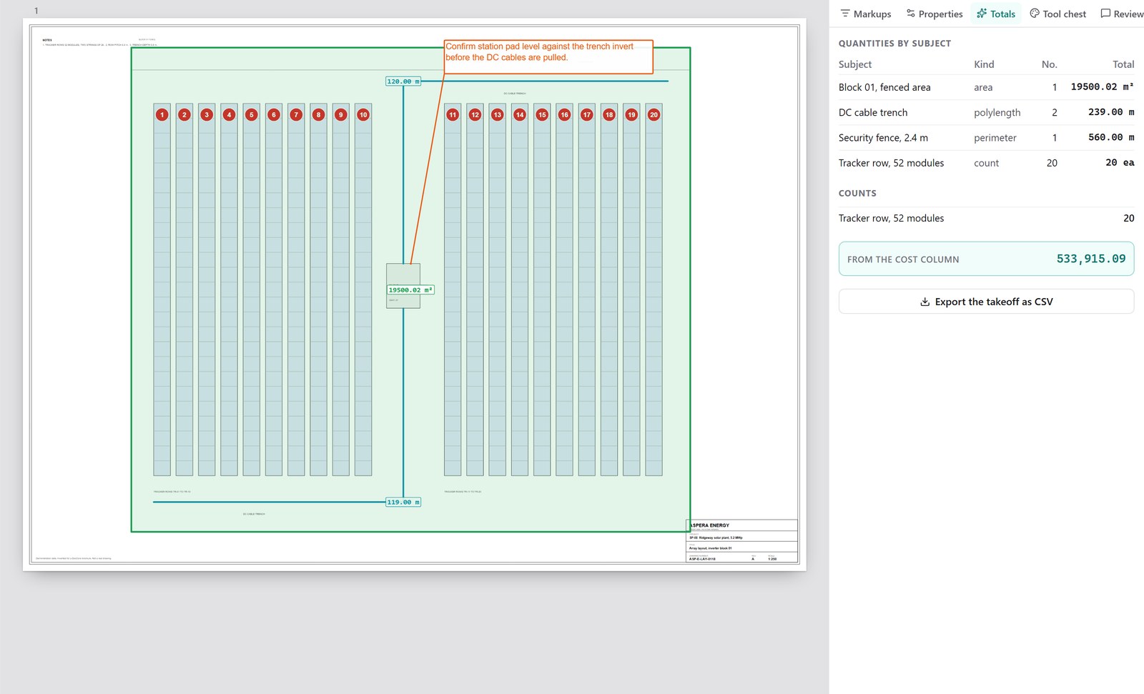Screen dimensions: 1144x694
Task: Click the 'Subject' column header
Action: (x=854, y=64)
